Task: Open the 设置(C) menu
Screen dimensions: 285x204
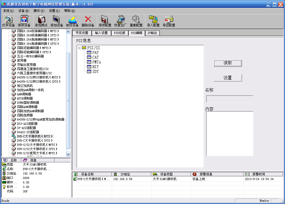Action: pos(54,11)
